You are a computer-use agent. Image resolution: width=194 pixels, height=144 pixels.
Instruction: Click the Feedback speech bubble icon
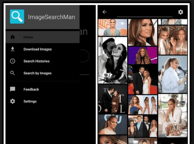tap(12, 89)
